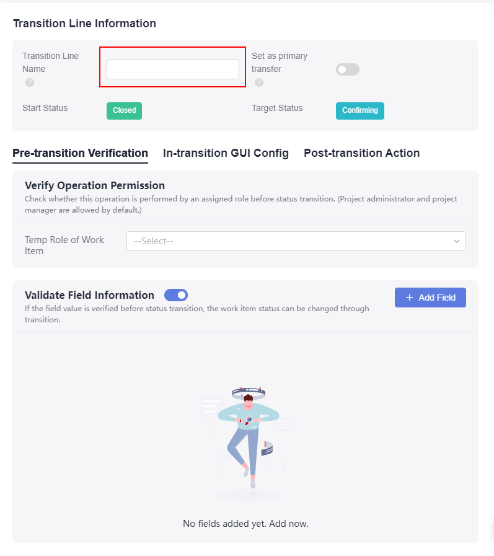Go to the Post-transition Action tab
494x556 pixels.
point(362,153)
